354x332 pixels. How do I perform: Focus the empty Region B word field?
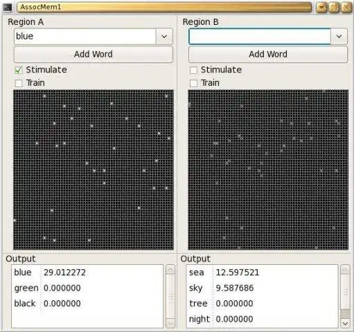pos(260,37)
